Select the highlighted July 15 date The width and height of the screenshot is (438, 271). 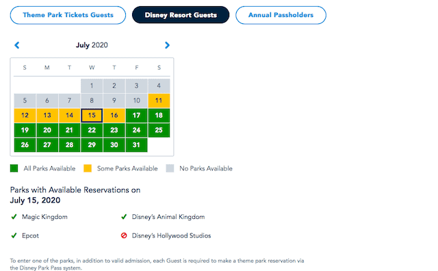click(92, 116)
